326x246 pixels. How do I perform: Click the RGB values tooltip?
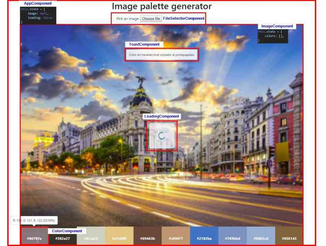point(34,220)
